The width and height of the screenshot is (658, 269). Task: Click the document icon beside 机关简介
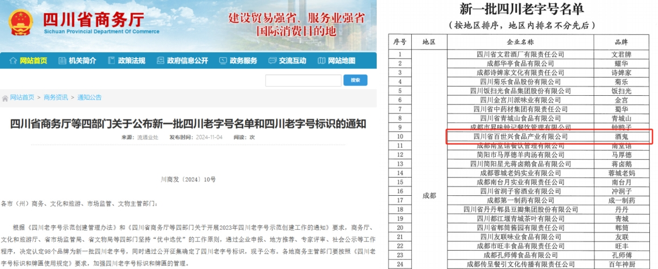pyautogui.click(x=62, y=61)
